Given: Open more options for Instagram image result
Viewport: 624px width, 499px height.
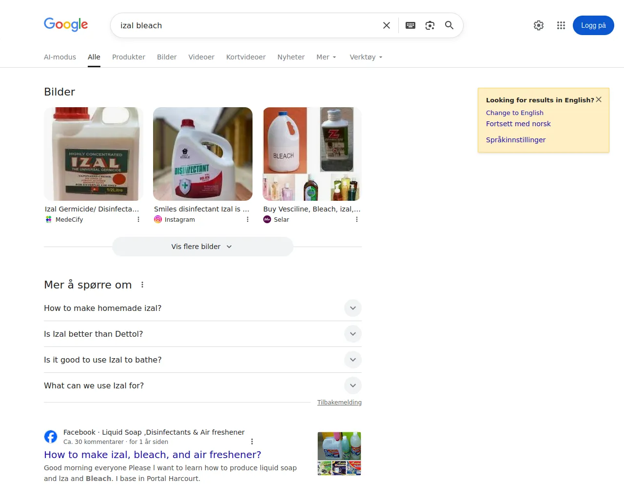Looking at the screenshot, I should click(x=248, y=219).
